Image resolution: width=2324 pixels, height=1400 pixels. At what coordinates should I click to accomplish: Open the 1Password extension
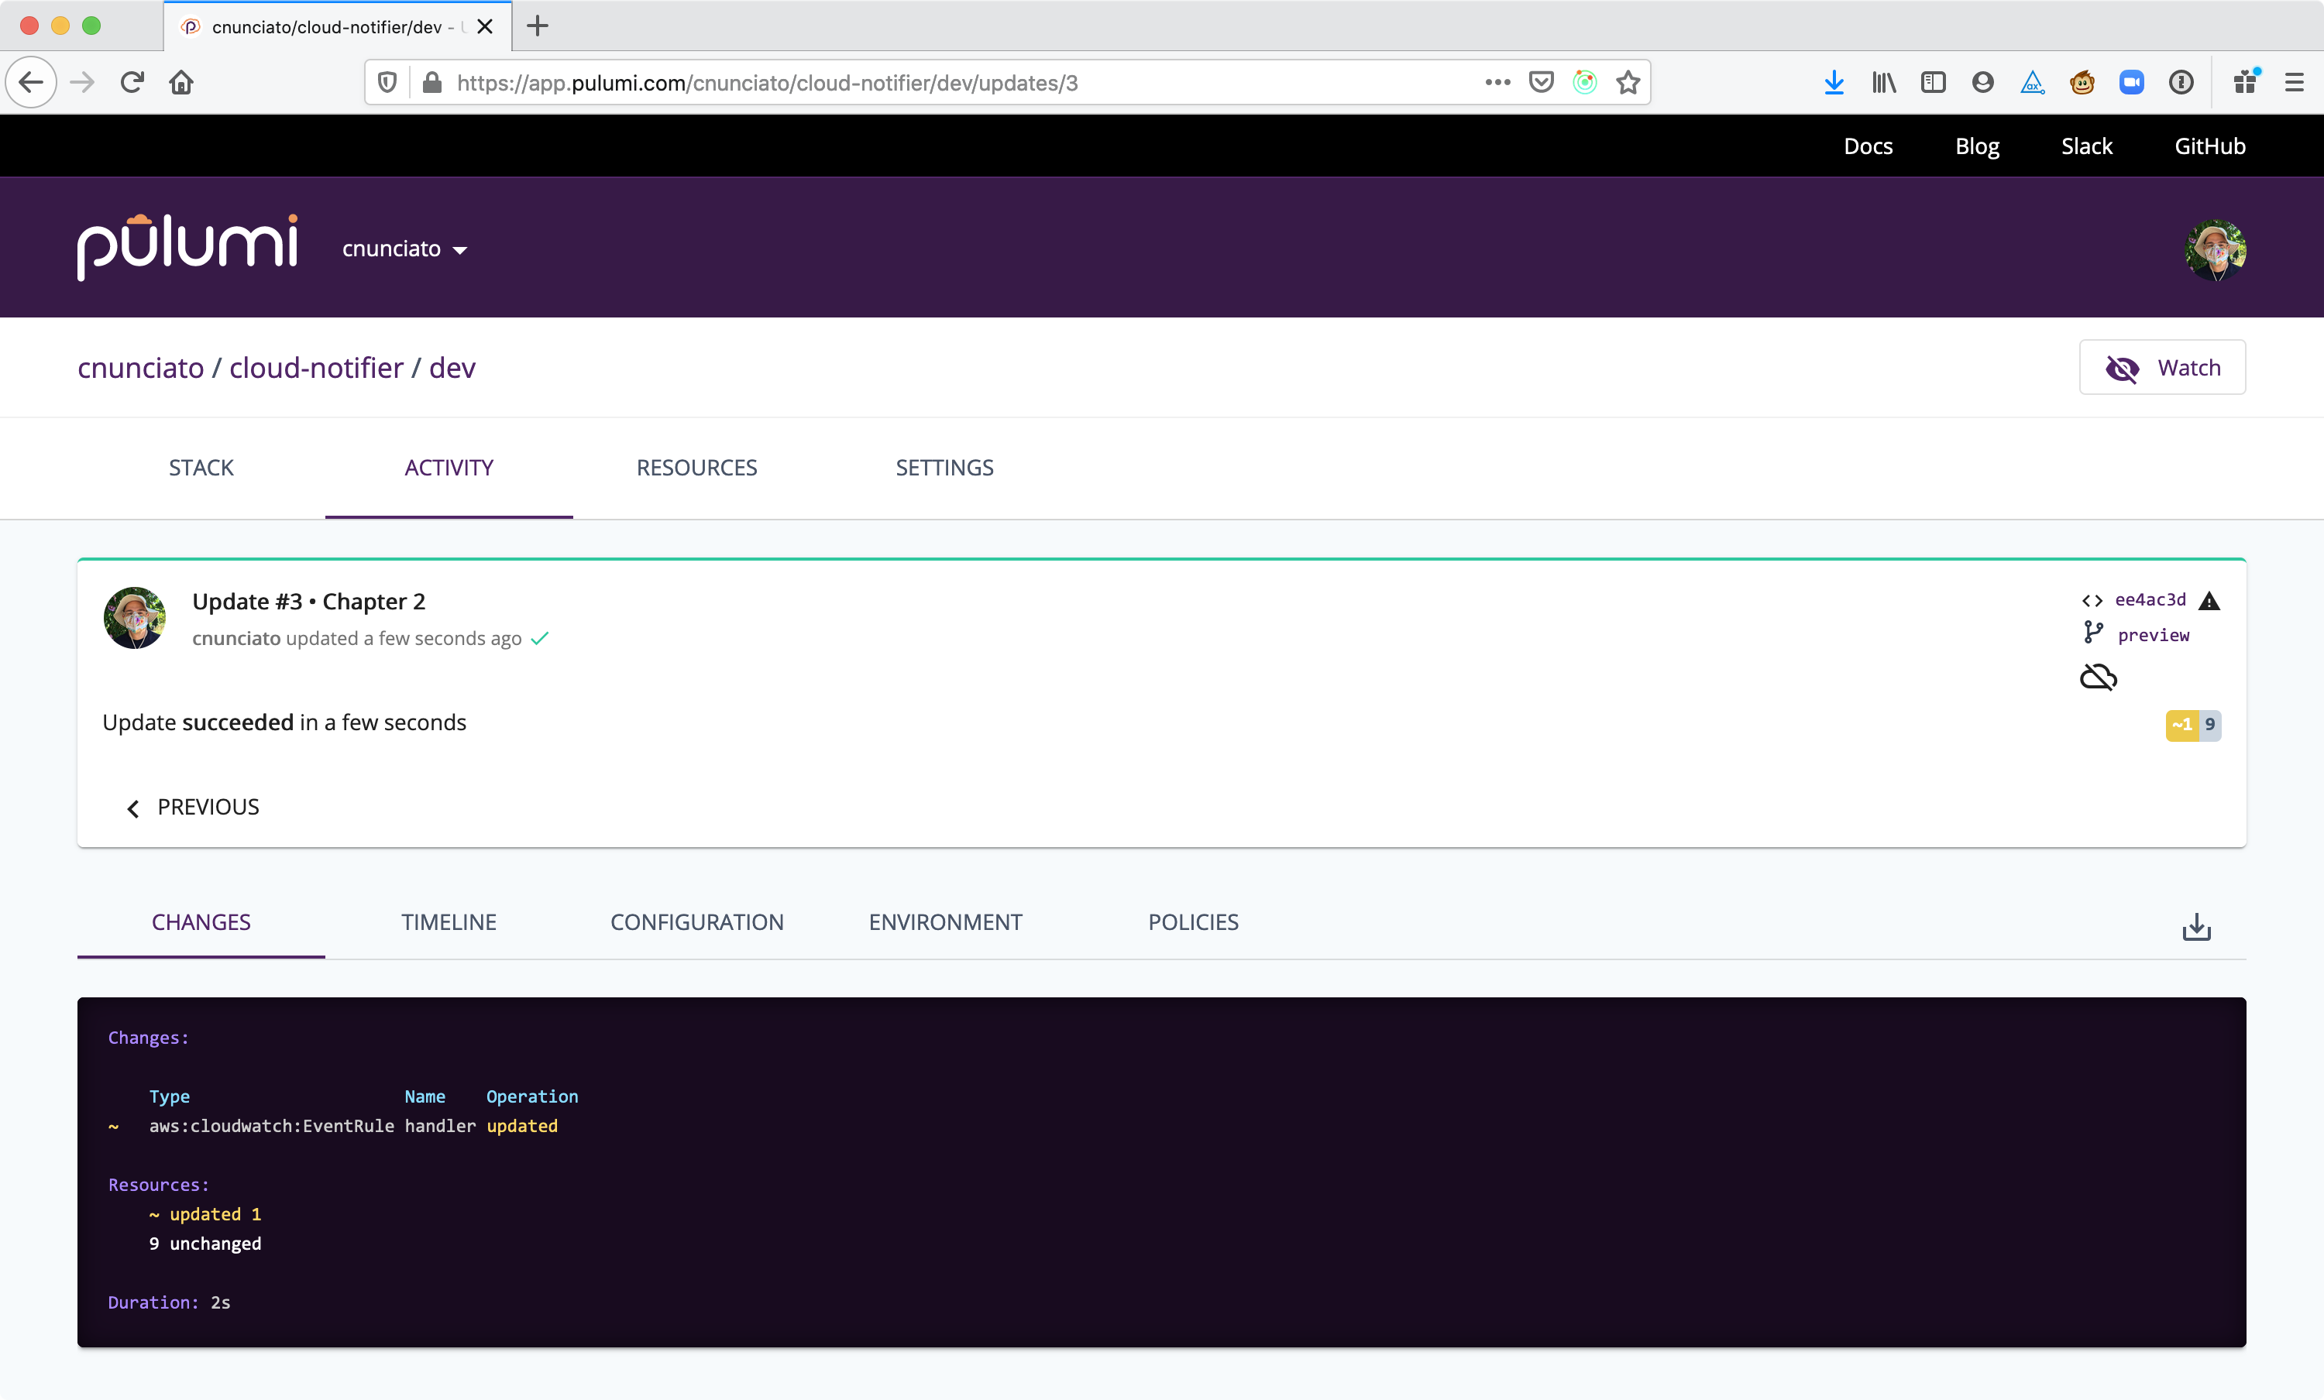pyautogui.click(x=2181, y=83)
